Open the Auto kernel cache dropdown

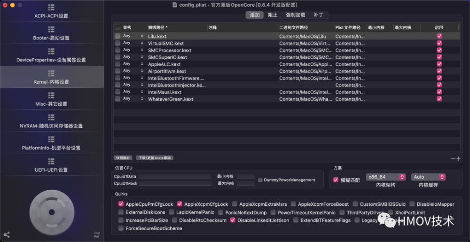pos(428,177)
